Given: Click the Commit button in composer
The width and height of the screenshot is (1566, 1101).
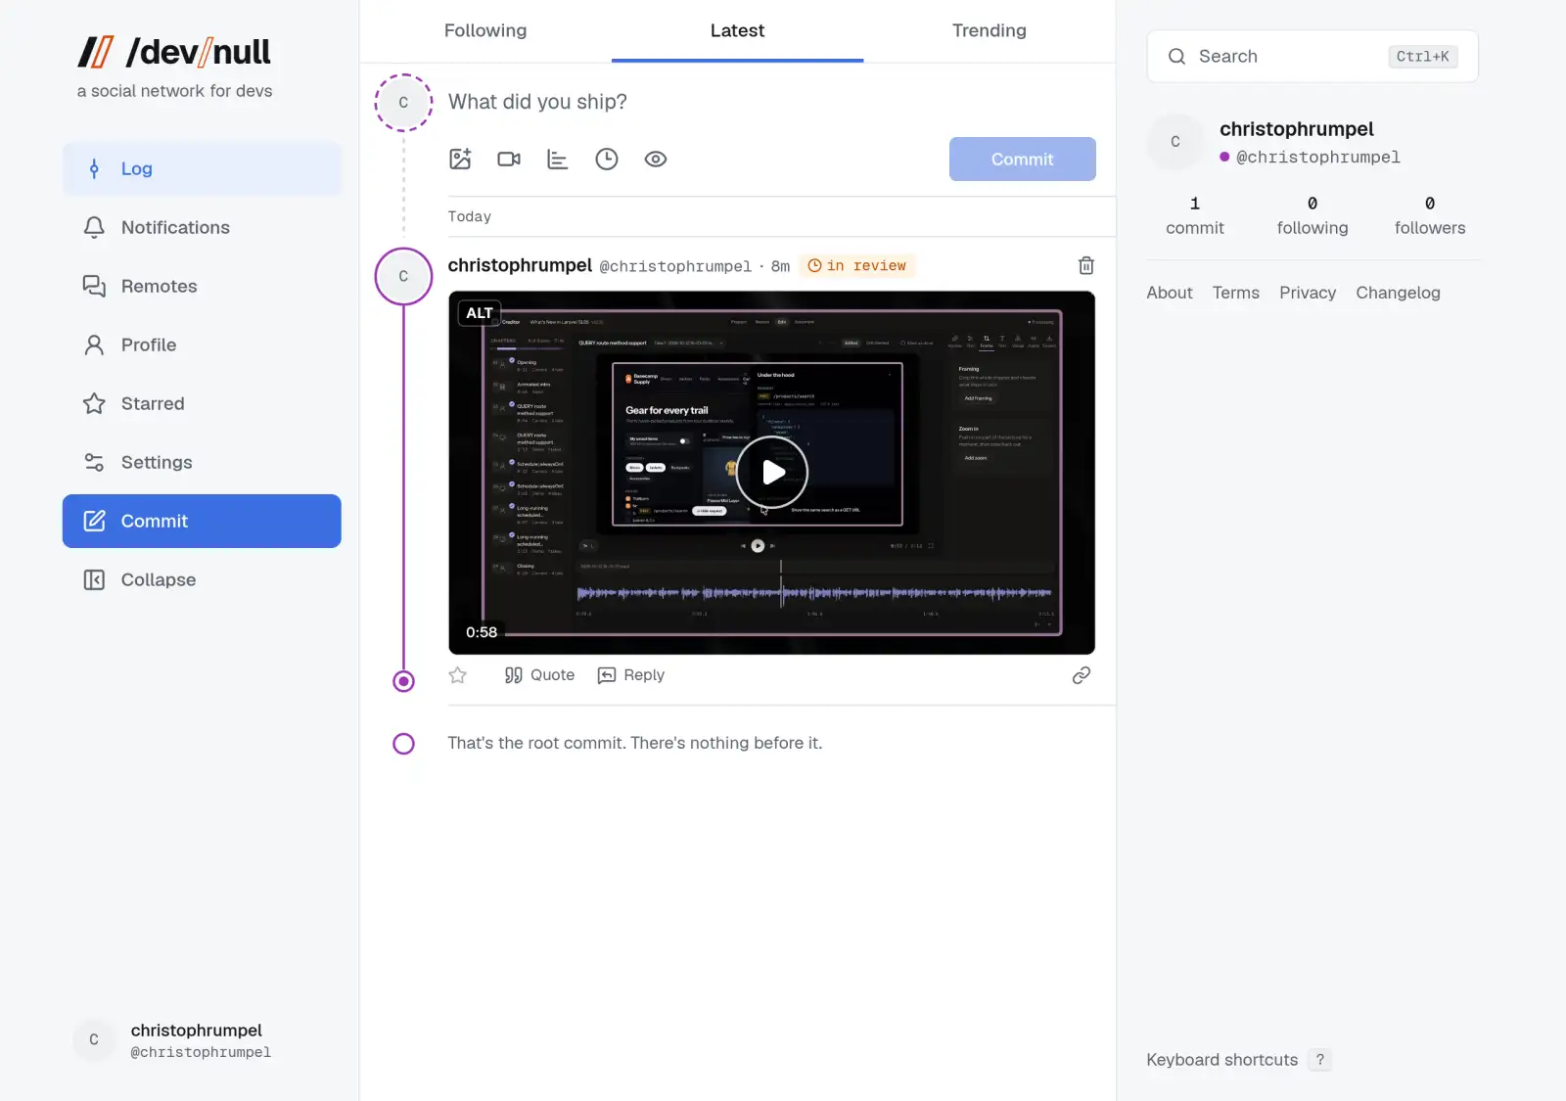Looking at the screenshot, I should pos(1022,159).
